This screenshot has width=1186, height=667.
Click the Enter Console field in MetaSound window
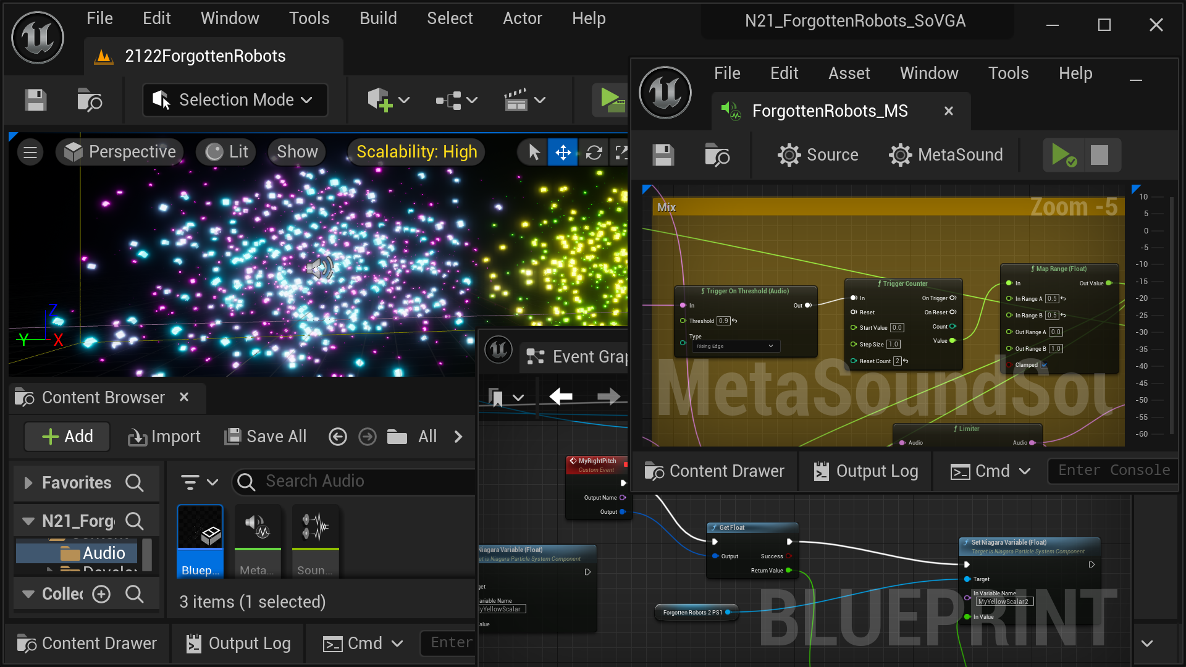coord(1114,471)
